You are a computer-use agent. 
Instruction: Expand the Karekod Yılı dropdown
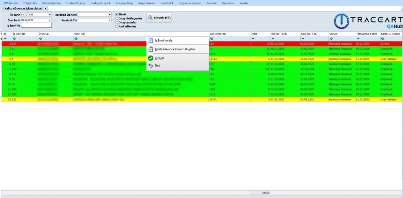click(109, 20)
